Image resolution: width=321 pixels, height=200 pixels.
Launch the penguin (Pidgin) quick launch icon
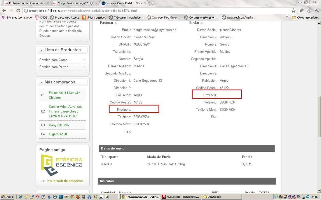43,197
